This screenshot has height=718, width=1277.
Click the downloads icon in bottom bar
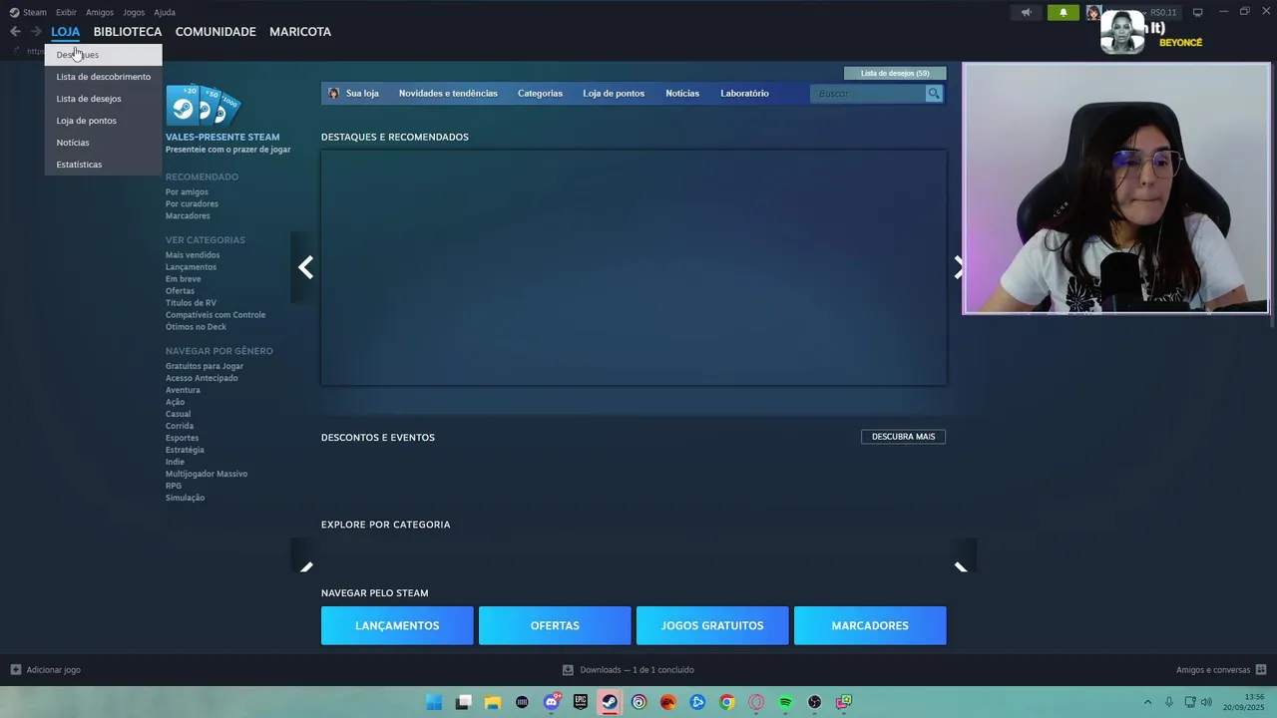coord(568,670)
